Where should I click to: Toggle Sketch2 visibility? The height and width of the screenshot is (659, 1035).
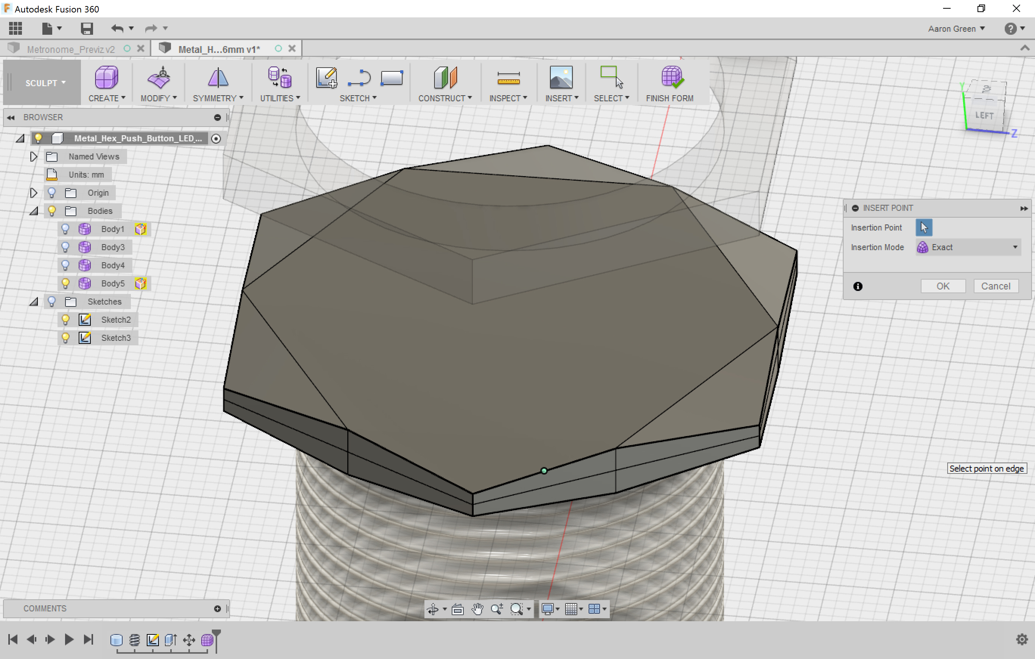65,319
